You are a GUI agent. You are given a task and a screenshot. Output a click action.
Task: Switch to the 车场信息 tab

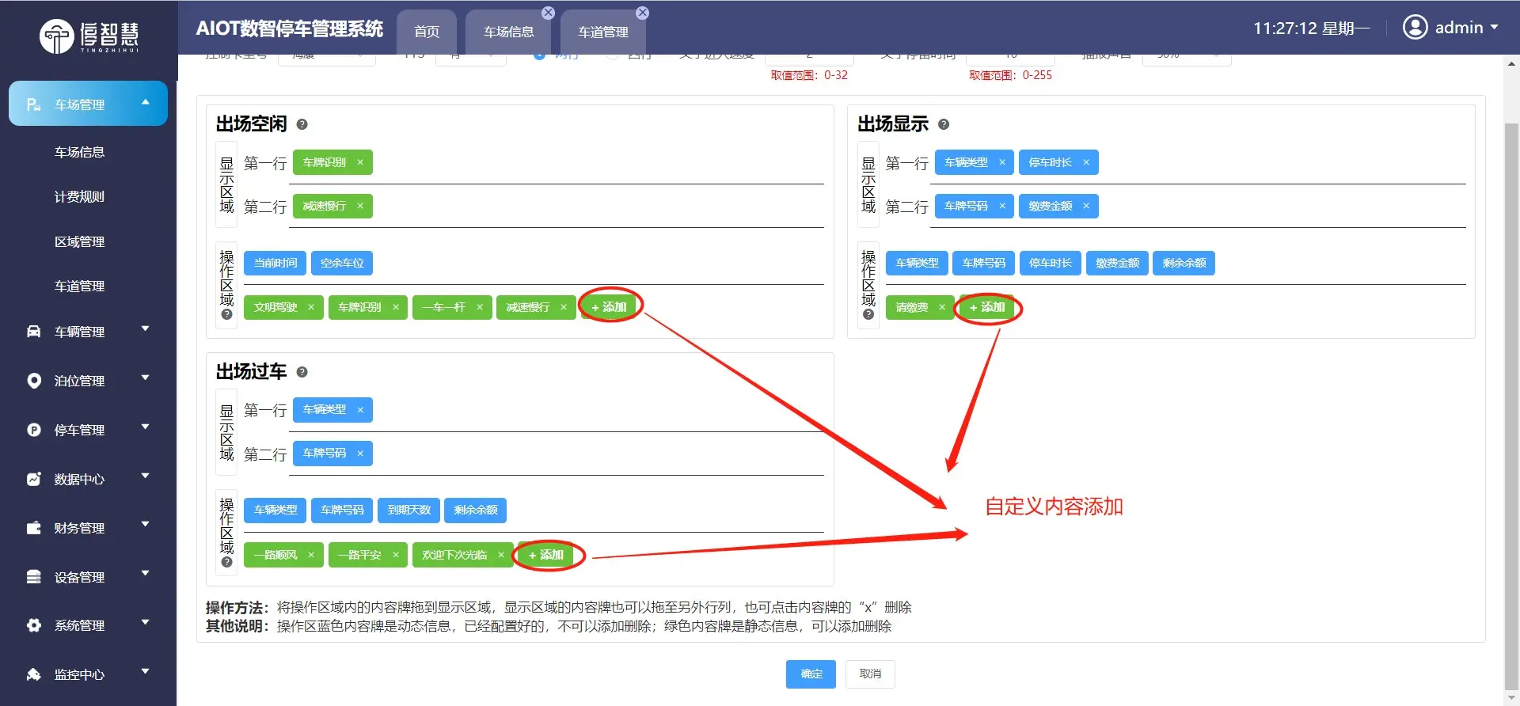click(x=509, y=32)
